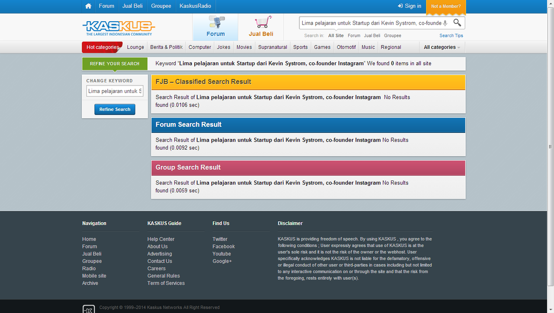This screenshot has width=554, height=313.
Task: Open the Search Tips link
Action: 451,35
